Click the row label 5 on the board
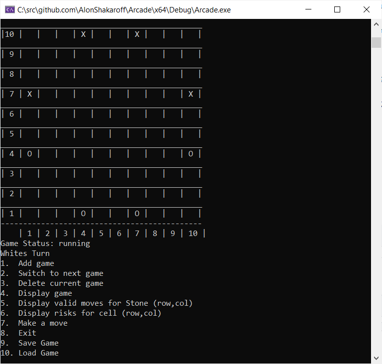 pyautogui.click(x=12, y=133)
